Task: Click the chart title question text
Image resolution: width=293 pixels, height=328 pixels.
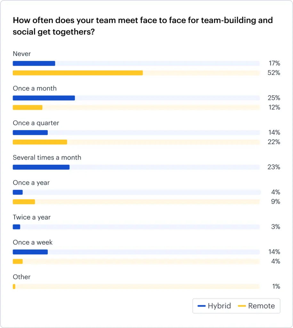Action: click(142, 26)
